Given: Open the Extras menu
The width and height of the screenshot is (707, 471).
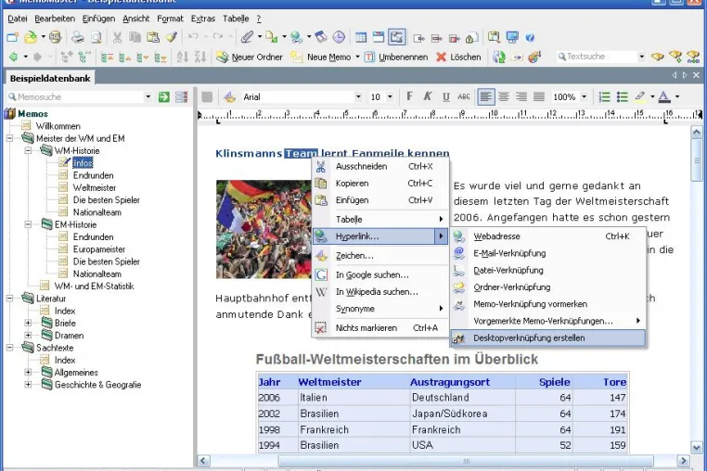Looking at the screenshot, I should (203, 19).
